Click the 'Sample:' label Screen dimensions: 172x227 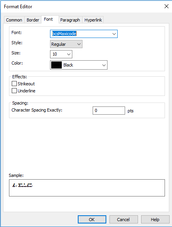coord(16,175)
